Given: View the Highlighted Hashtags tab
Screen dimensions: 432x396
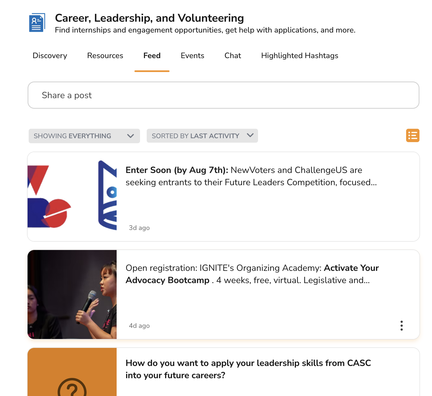Looking at the screenshot, I should click(x=300, y=56).
